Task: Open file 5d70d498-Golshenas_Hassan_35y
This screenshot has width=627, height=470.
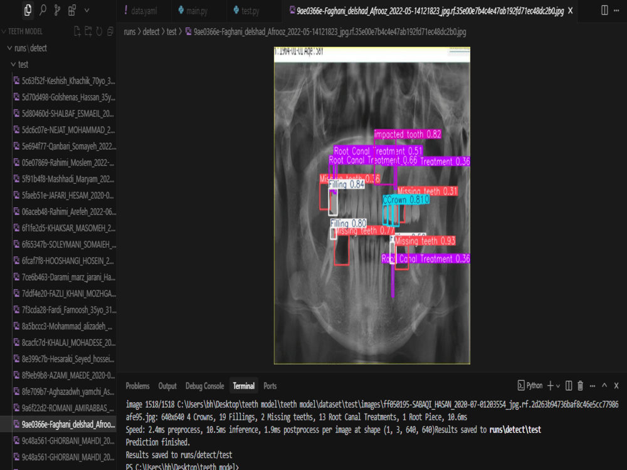Action: pyautogui.click(x=64, y=97)
